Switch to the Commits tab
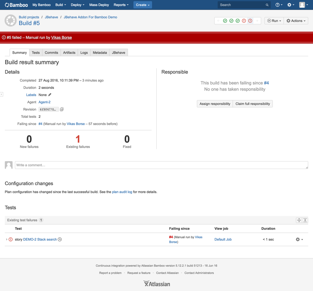The image size is (313, 291). [51, 52]
